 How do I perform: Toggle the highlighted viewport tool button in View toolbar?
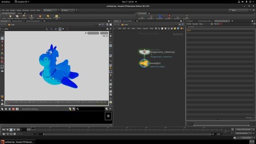point(60,29)
